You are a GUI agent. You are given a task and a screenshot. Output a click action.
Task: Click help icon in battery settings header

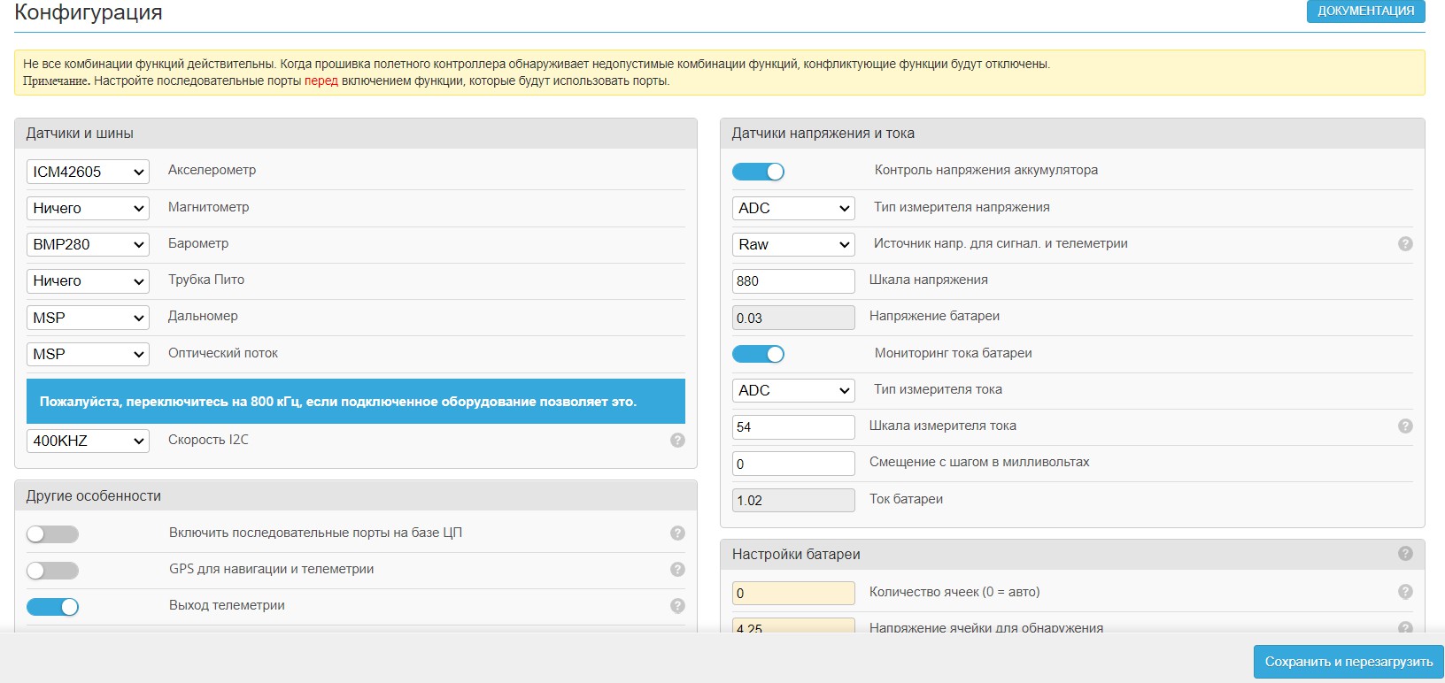[x=1404, y=554]
